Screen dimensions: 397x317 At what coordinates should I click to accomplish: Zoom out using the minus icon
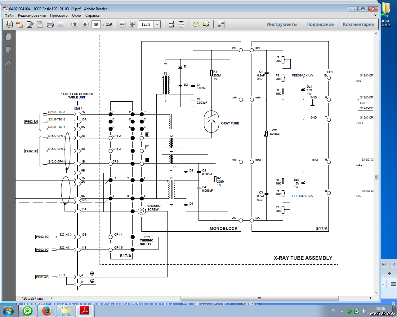pyautogui.click(x=122, y=24)
